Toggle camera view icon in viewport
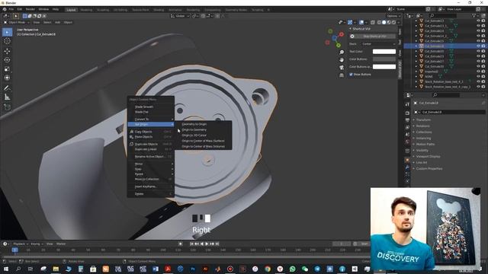488x274 pixels. pyautogui.click(x=342, y=68)
